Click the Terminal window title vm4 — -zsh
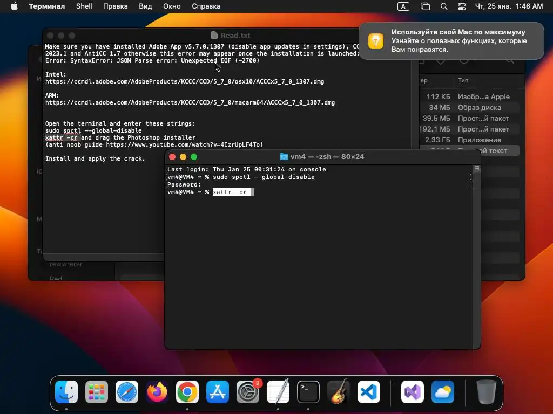This screenshot has width=553, height=414. pyautogui.click(x=327, y=157)
